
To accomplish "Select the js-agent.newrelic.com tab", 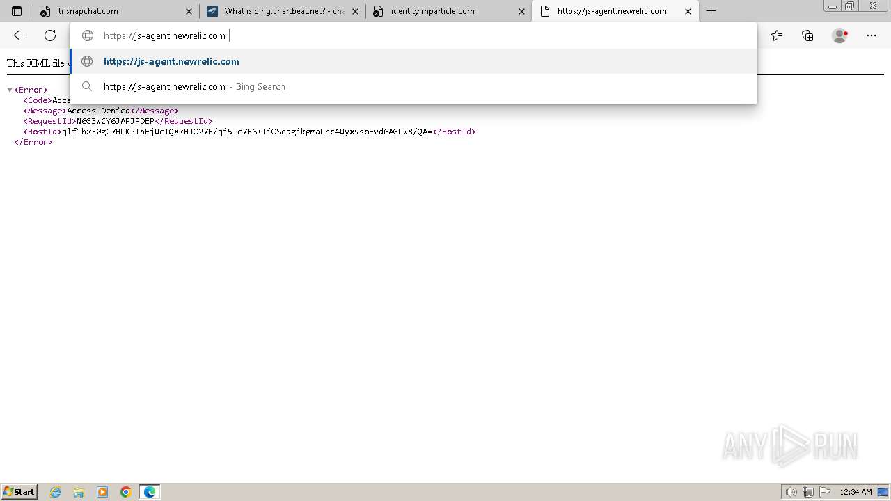I will (x=615, y=11).
